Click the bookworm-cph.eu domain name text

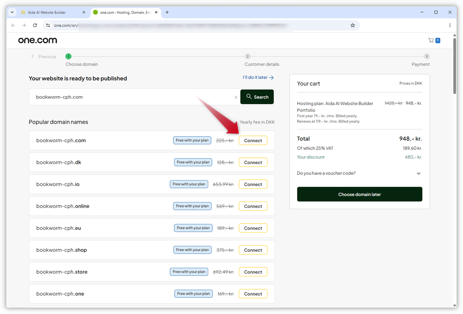pyautogui.click(x=58, y=228)
